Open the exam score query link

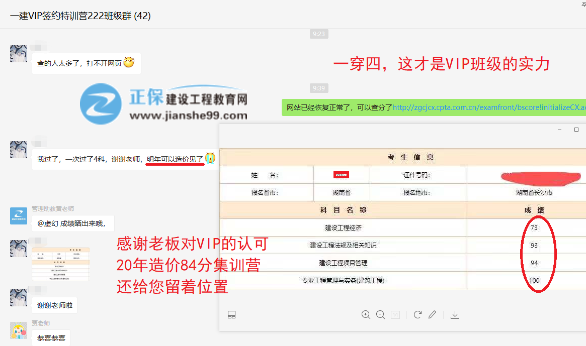pos(488,107)
